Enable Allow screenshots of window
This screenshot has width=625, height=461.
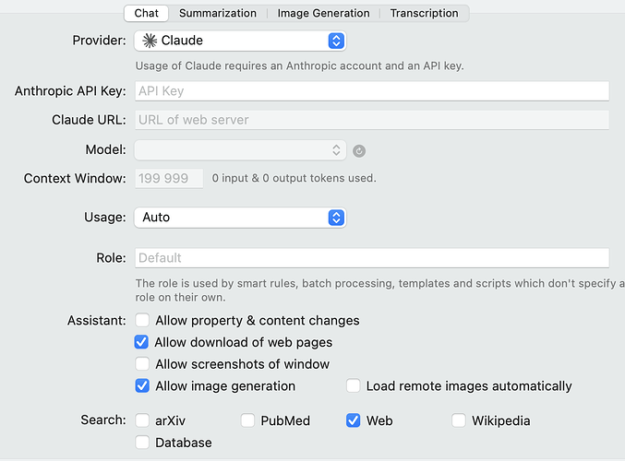pyautogui.click(x=142, y=364)
